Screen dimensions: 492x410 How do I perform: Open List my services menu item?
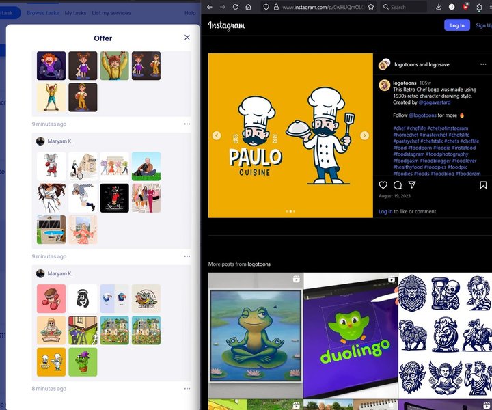click(x=111, y=13)
